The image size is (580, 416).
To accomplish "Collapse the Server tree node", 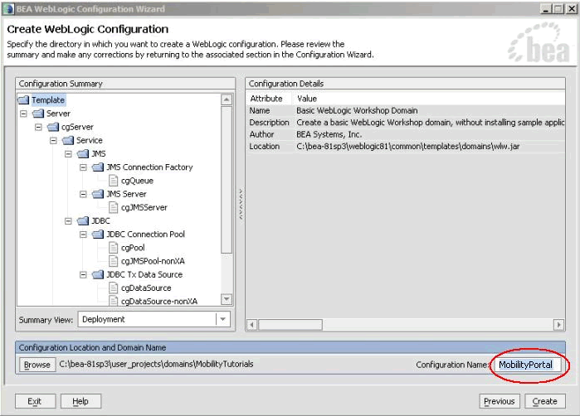I will pos(24,114).
